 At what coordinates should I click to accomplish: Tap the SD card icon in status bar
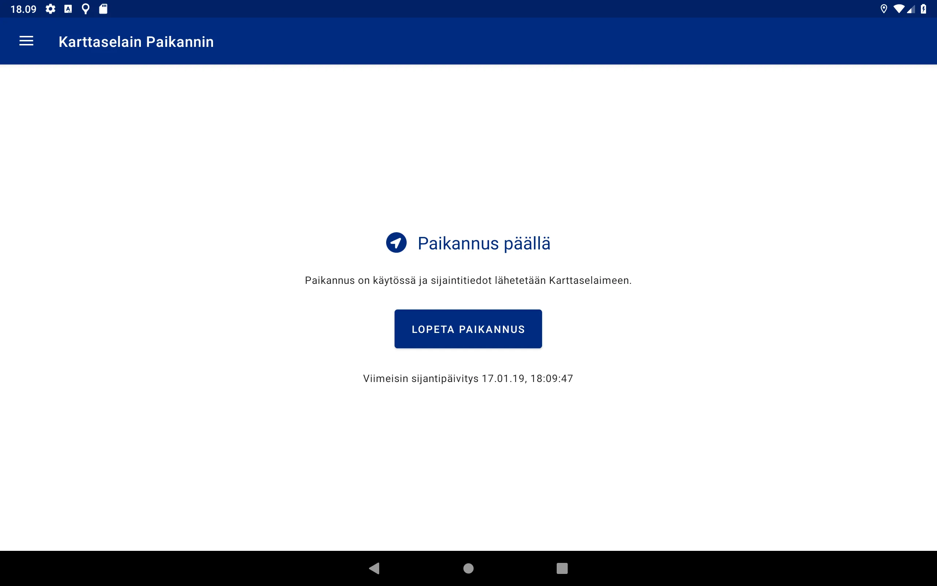click(x=103, y=9)
